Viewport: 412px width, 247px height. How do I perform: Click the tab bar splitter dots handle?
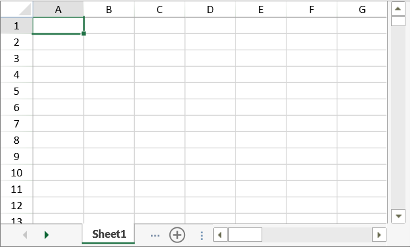pos(201,235)
